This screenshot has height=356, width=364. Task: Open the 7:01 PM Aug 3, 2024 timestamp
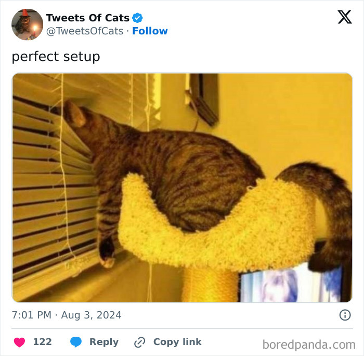[x=67, y=315]
